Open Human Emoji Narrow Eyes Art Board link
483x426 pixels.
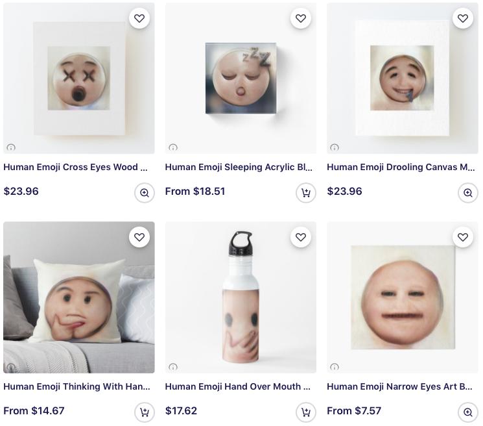pos(399,386)
